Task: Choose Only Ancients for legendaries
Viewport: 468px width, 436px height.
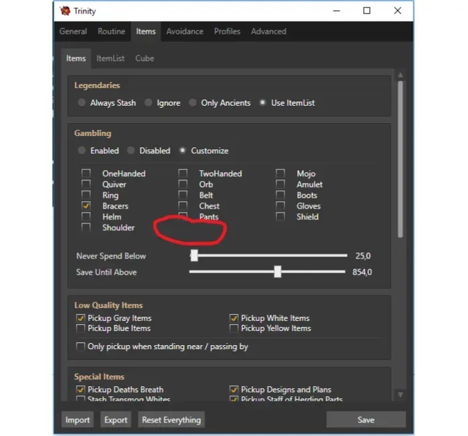Action: (x=193, y=103)
